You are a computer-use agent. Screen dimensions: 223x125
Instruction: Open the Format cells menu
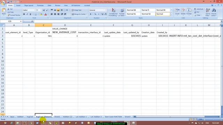189,11
